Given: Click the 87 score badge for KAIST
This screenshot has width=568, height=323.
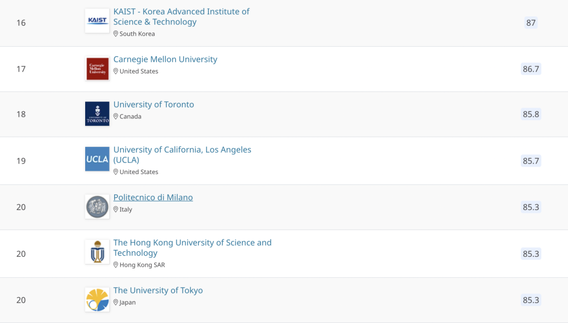Looking at the screenshot, I should tap(531, 23).
